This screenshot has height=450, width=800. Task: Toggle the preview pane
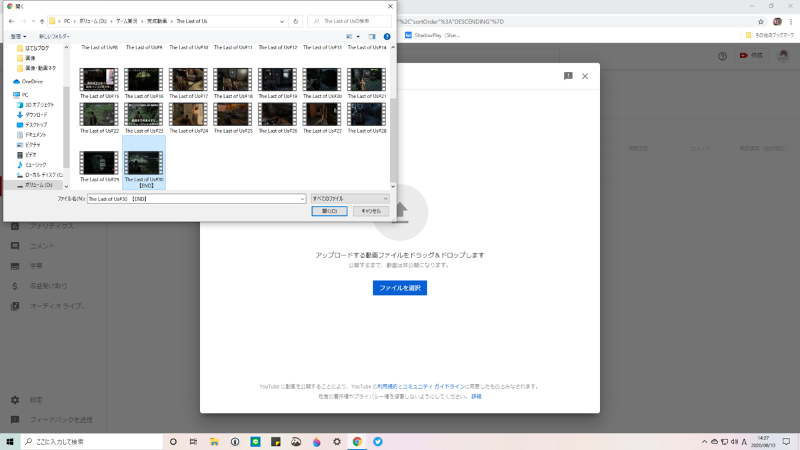(x=372, y=37)
